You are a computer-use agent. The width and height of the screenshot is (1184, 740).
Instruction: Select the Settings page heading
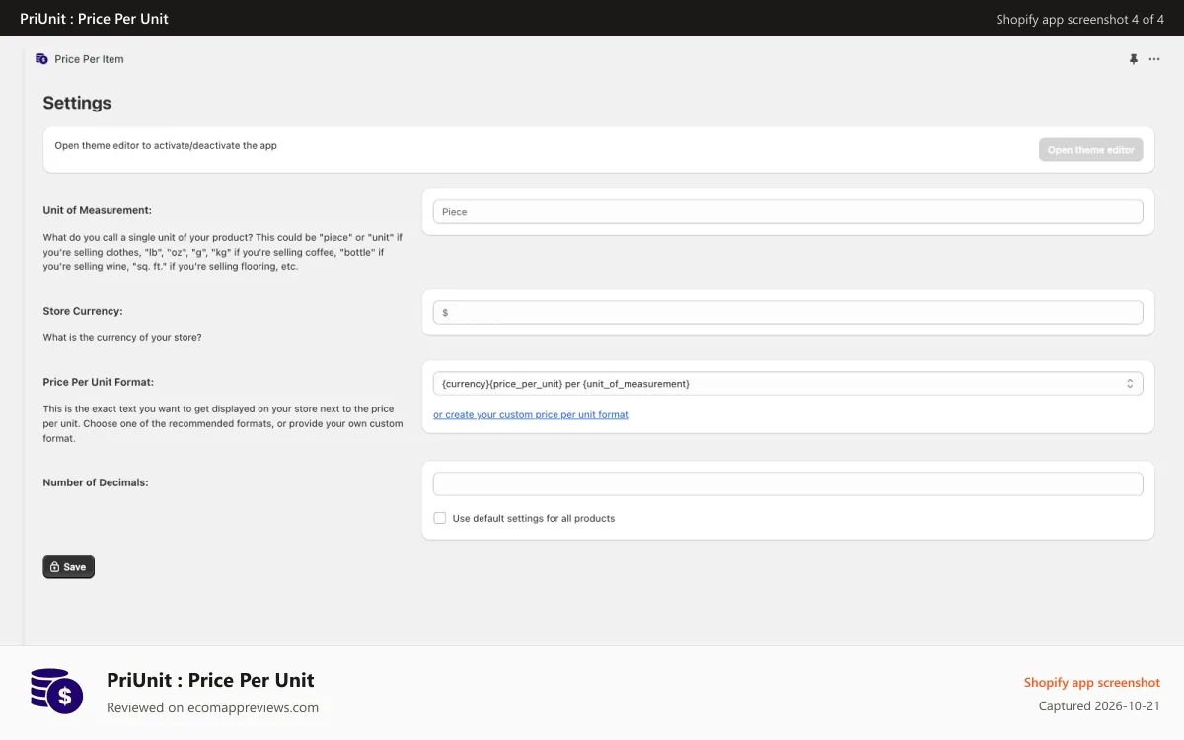point(77,103)
